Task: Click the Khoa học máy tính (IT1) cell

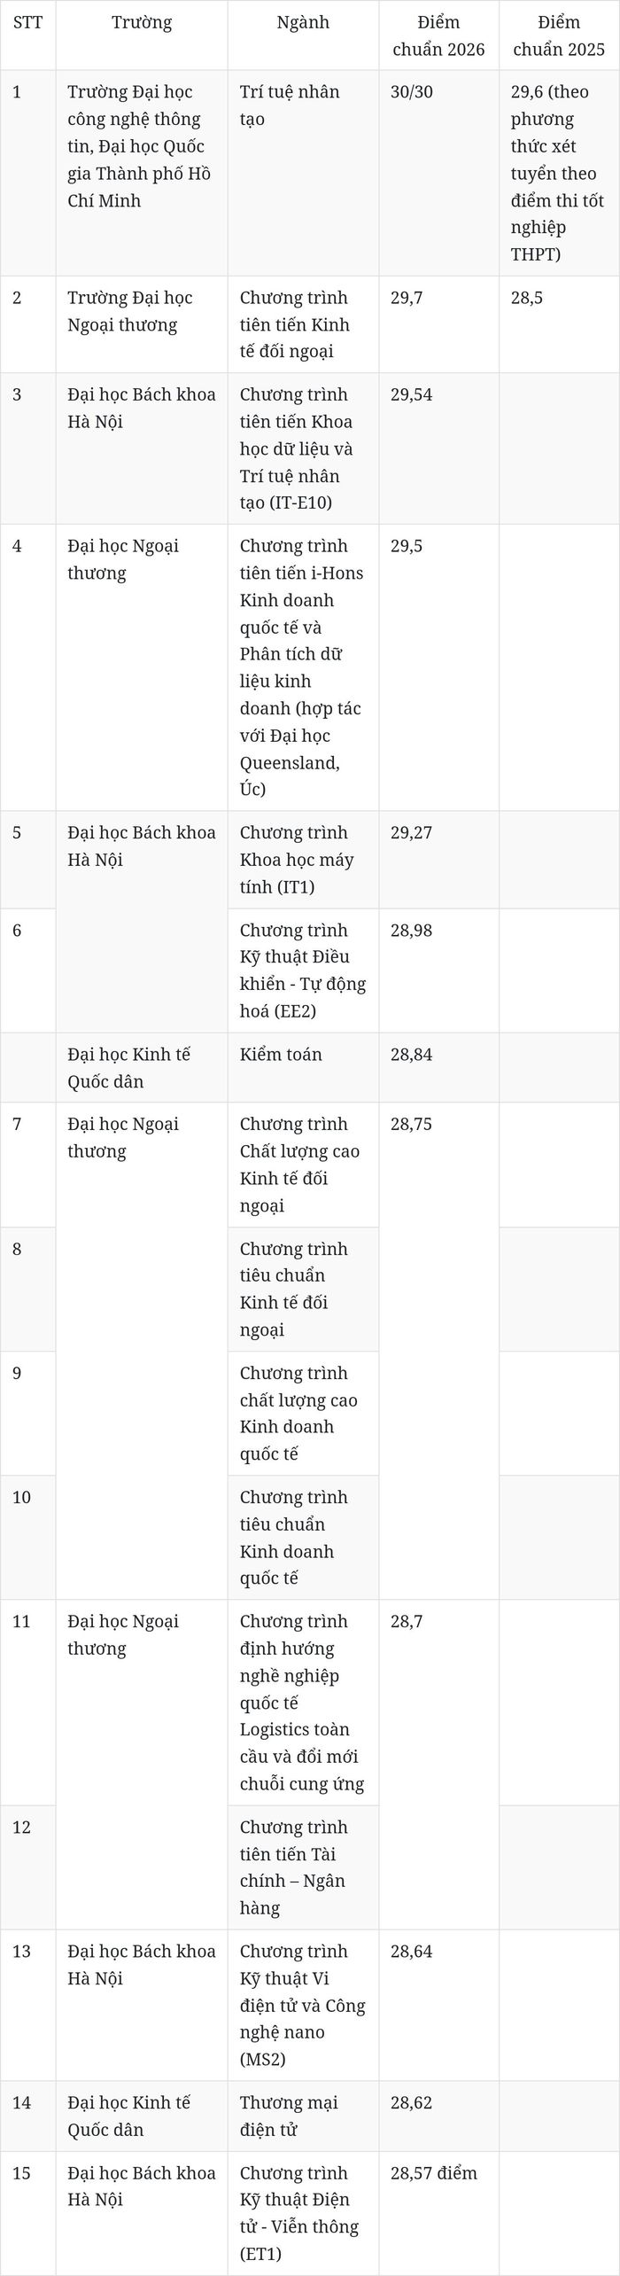Action: [x=303, y=860]
